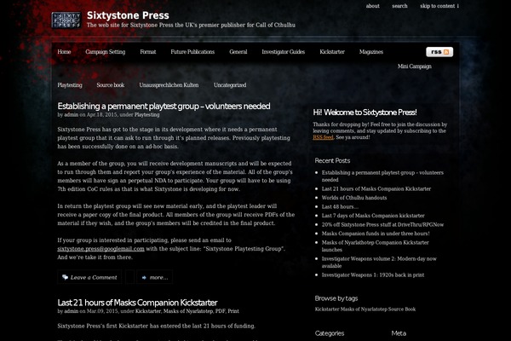Select the Mini Campaign menu item
Image resolution: width=511 pixels, height=341 pixels.
(x=415, y=66)
